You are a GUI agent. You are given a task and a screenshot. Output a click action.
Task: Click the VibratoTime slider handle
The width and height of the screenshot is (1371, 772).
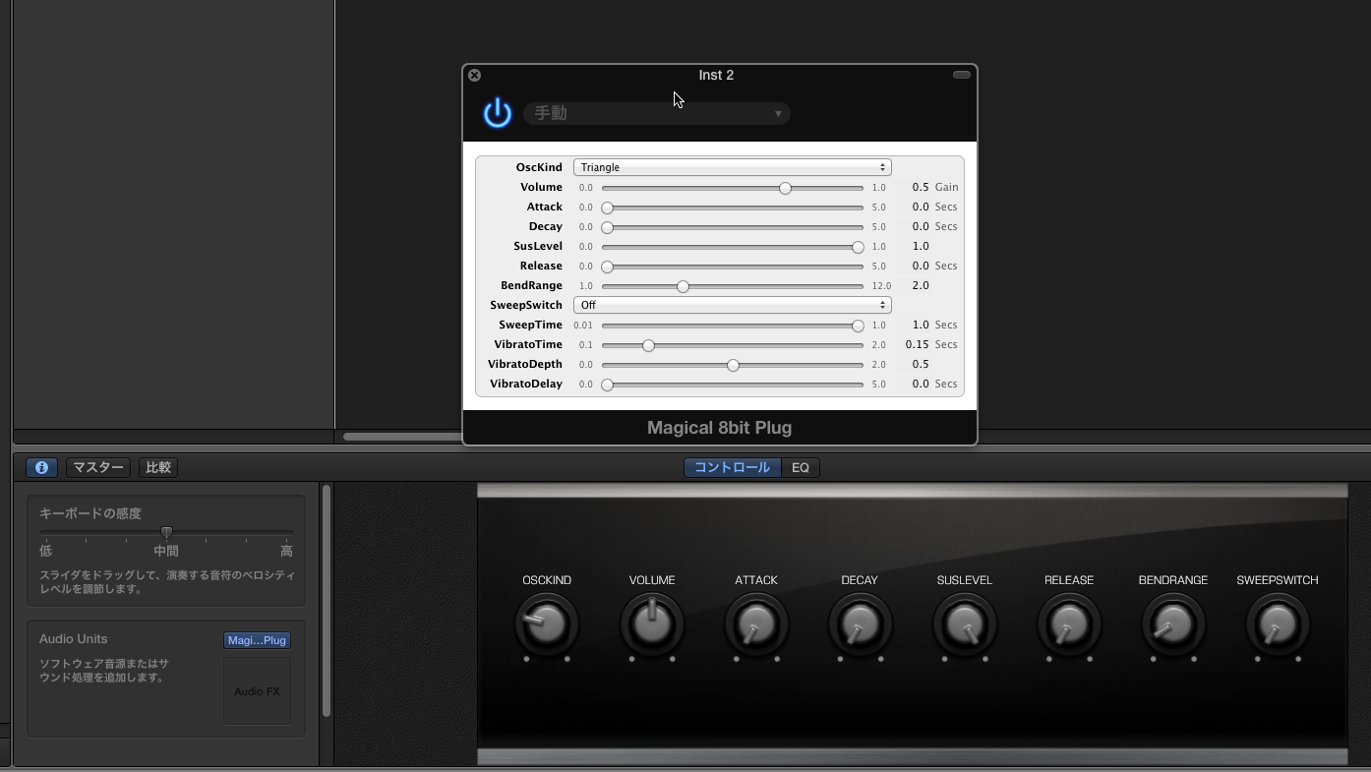pyautogui.click(x=648, y=345)
